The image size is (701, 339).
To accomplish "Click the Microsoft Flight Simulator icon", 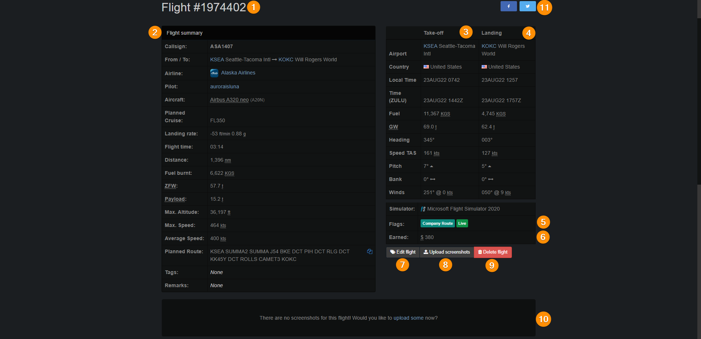I will coord(423,209).
